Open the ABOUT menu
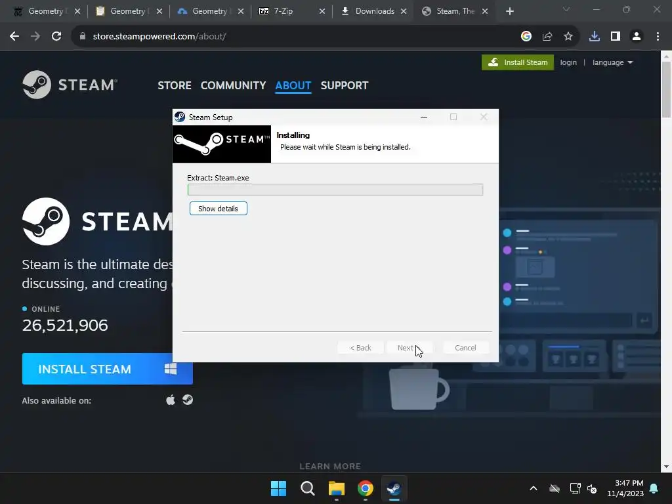Screen dimensions: 672x504 [293, 85]
